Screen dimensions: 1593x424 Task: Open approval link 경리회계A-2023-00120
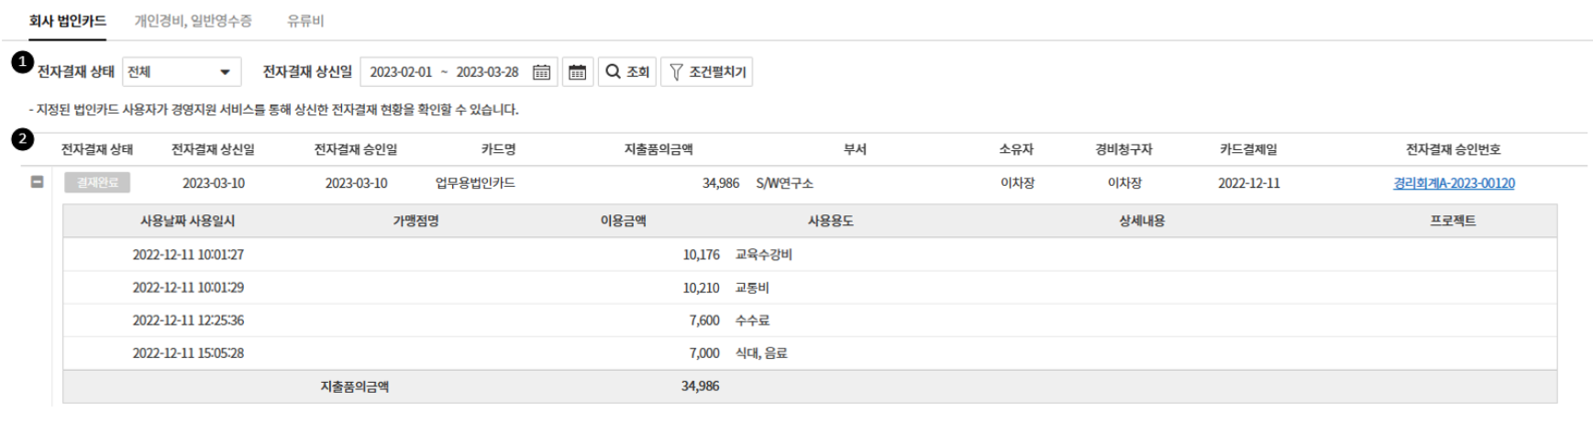pos(1454,183)
